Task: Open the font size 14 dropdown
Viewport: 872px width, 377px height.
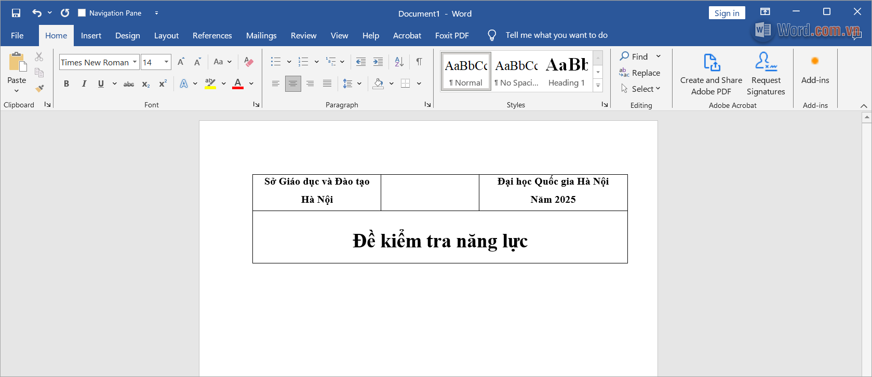Action: (166, 62)
